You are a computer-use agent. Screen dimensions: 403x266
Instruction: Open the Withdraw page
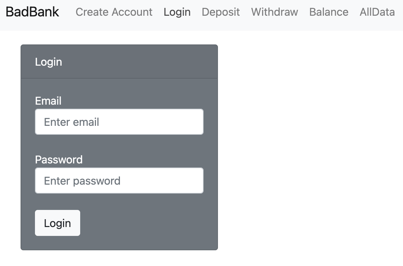point(274,12)
